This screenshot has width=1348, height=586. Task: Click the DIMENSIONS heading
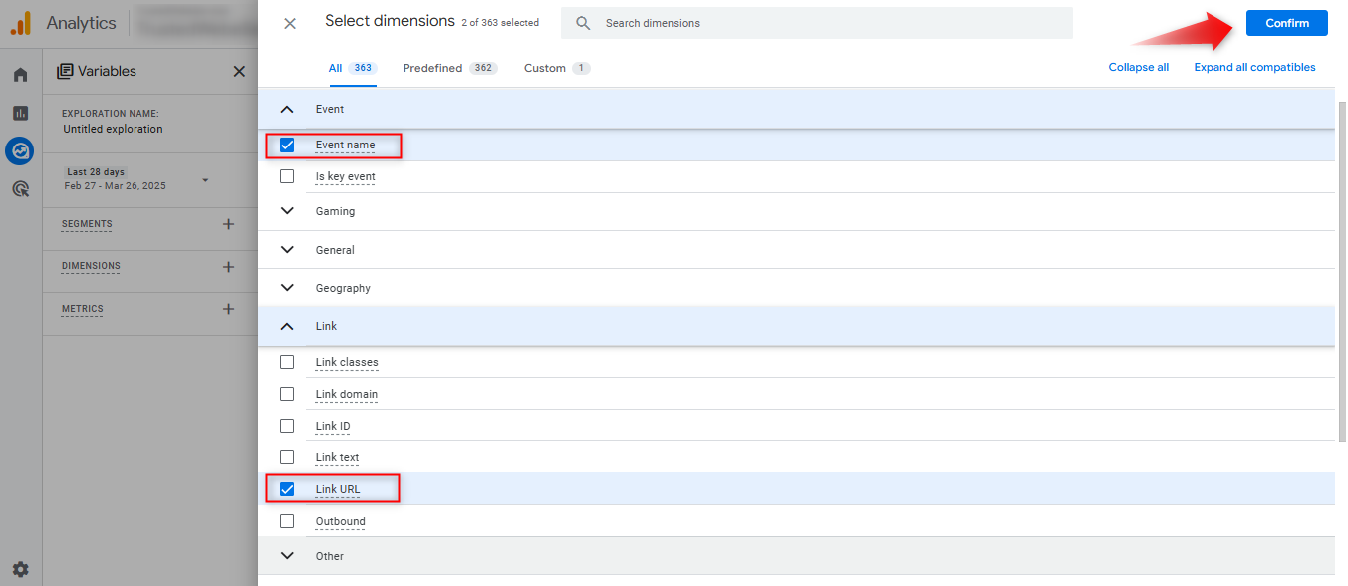coord(91,267)
